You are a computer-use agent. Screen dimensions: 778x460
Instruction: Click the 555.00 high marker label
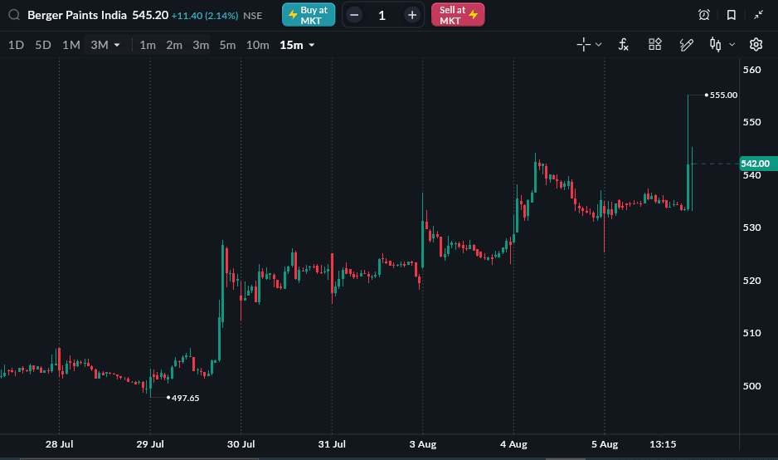(723, 95)
